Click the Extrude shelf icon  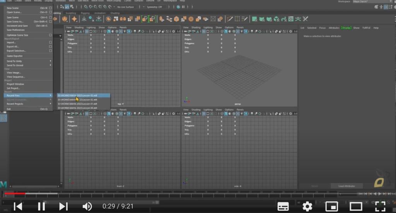pos(162,19)
